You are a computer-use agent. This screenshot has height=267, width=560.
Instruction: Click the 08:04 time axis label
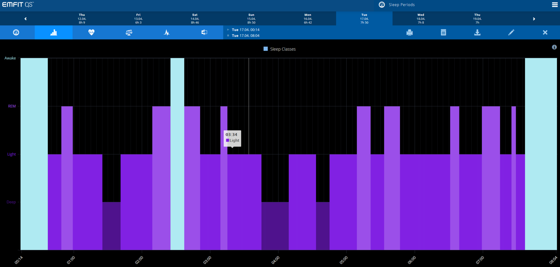click(x=553, y=260)
